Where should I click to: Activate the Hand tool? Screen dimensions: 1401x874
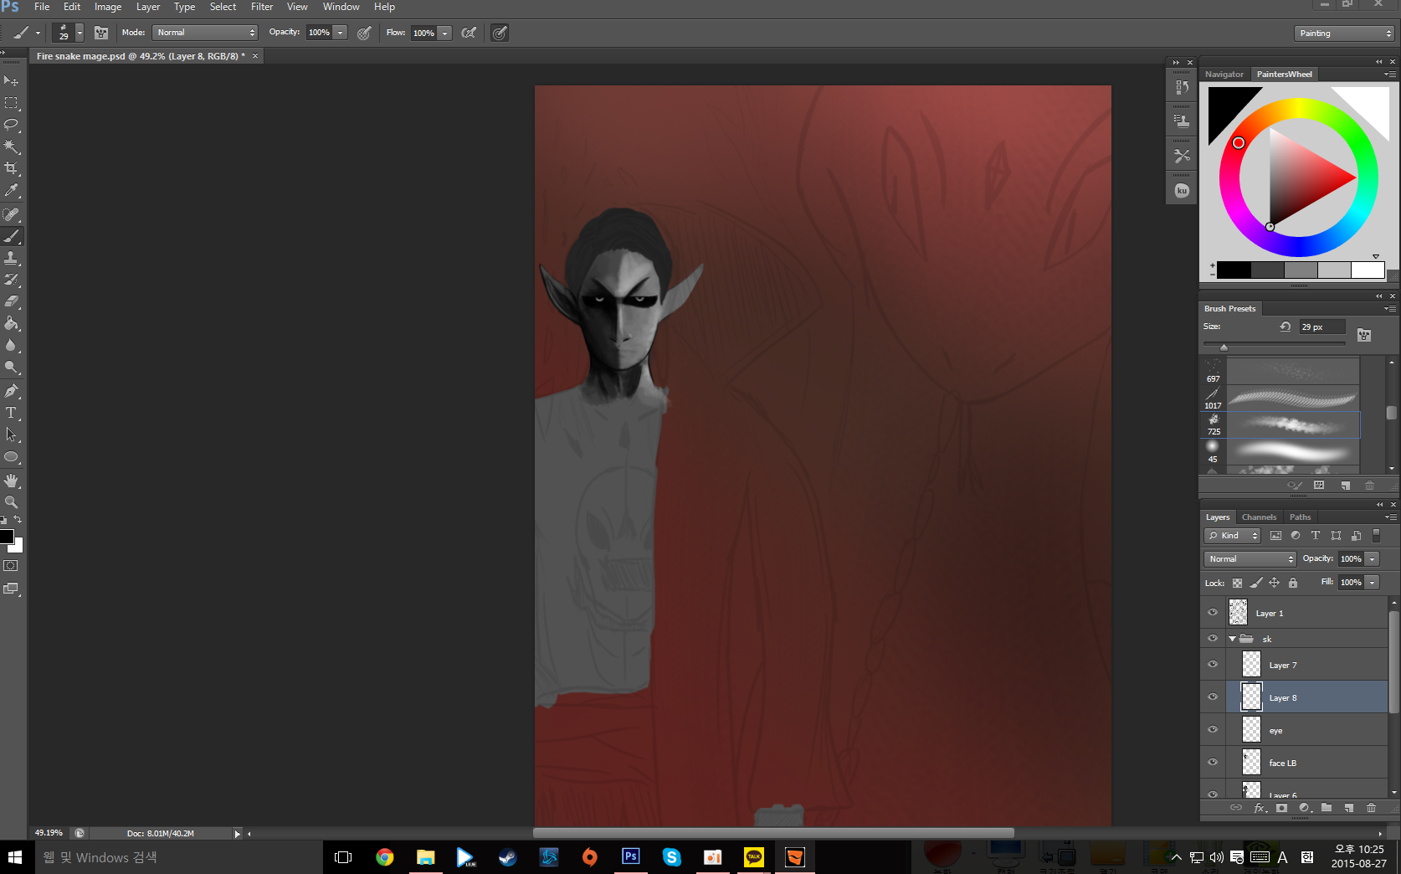pyautogui.click(x=11, y=481)
